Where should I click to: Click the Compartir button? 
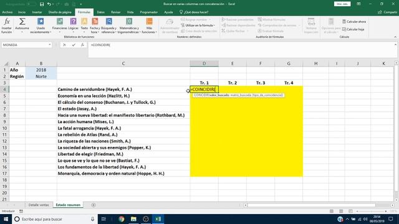coord(387,12)
